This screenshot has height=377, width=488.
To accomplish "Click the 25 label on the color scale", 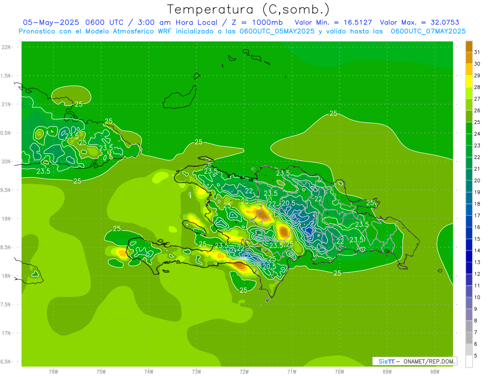I will (477, 122).
